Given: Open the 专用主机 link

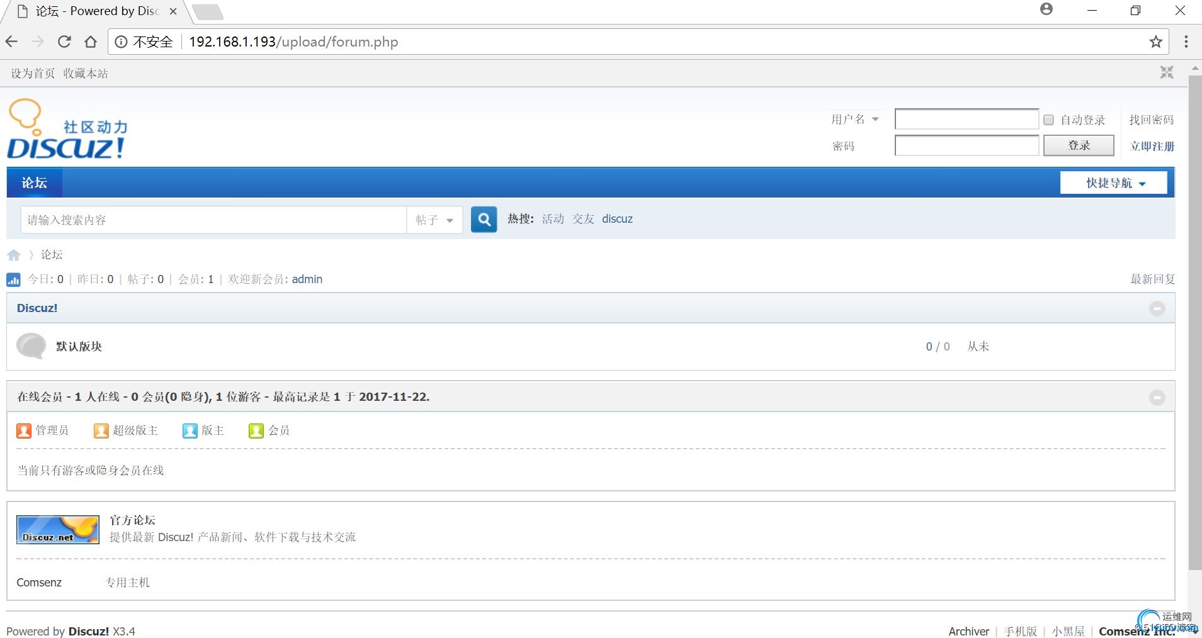Looking at the screenshot, I should coord(128,583).
